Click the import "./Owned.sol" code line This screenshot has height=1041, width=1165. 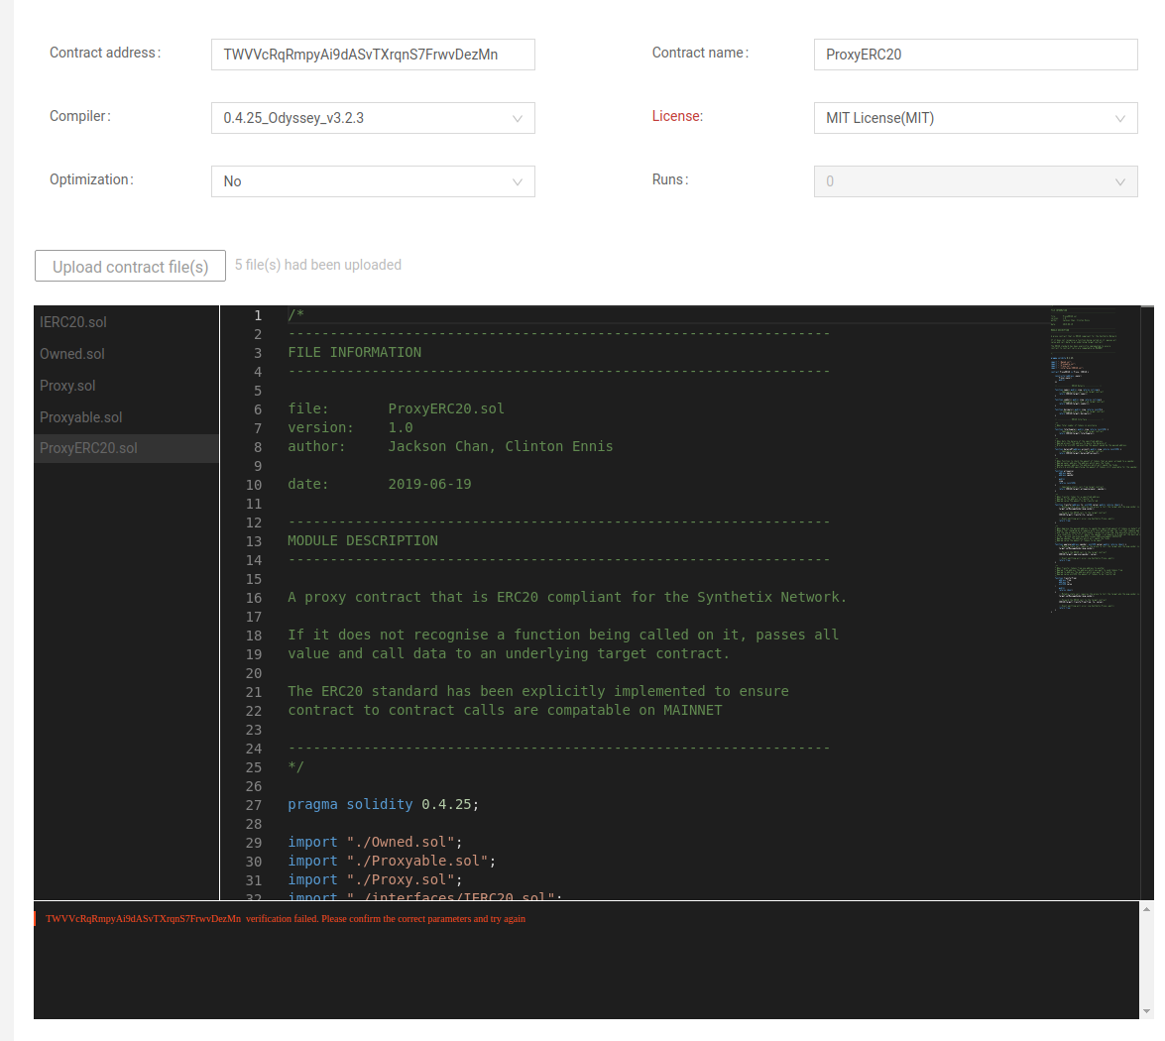point(375,842)
